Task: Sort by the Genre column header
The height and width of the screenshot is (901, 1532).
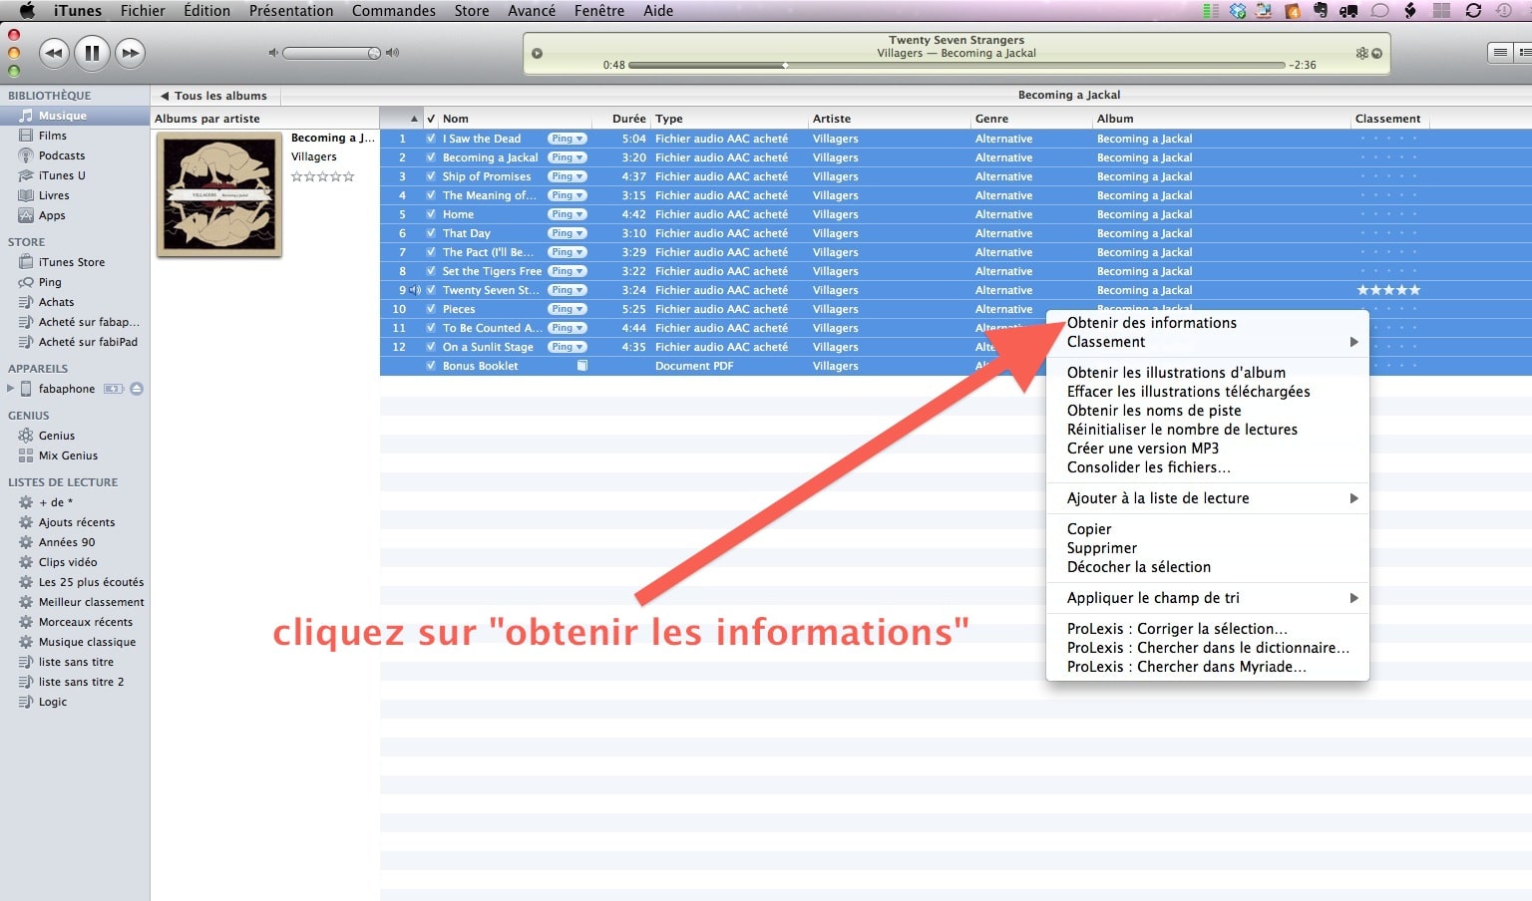Action: point(1031,119)
